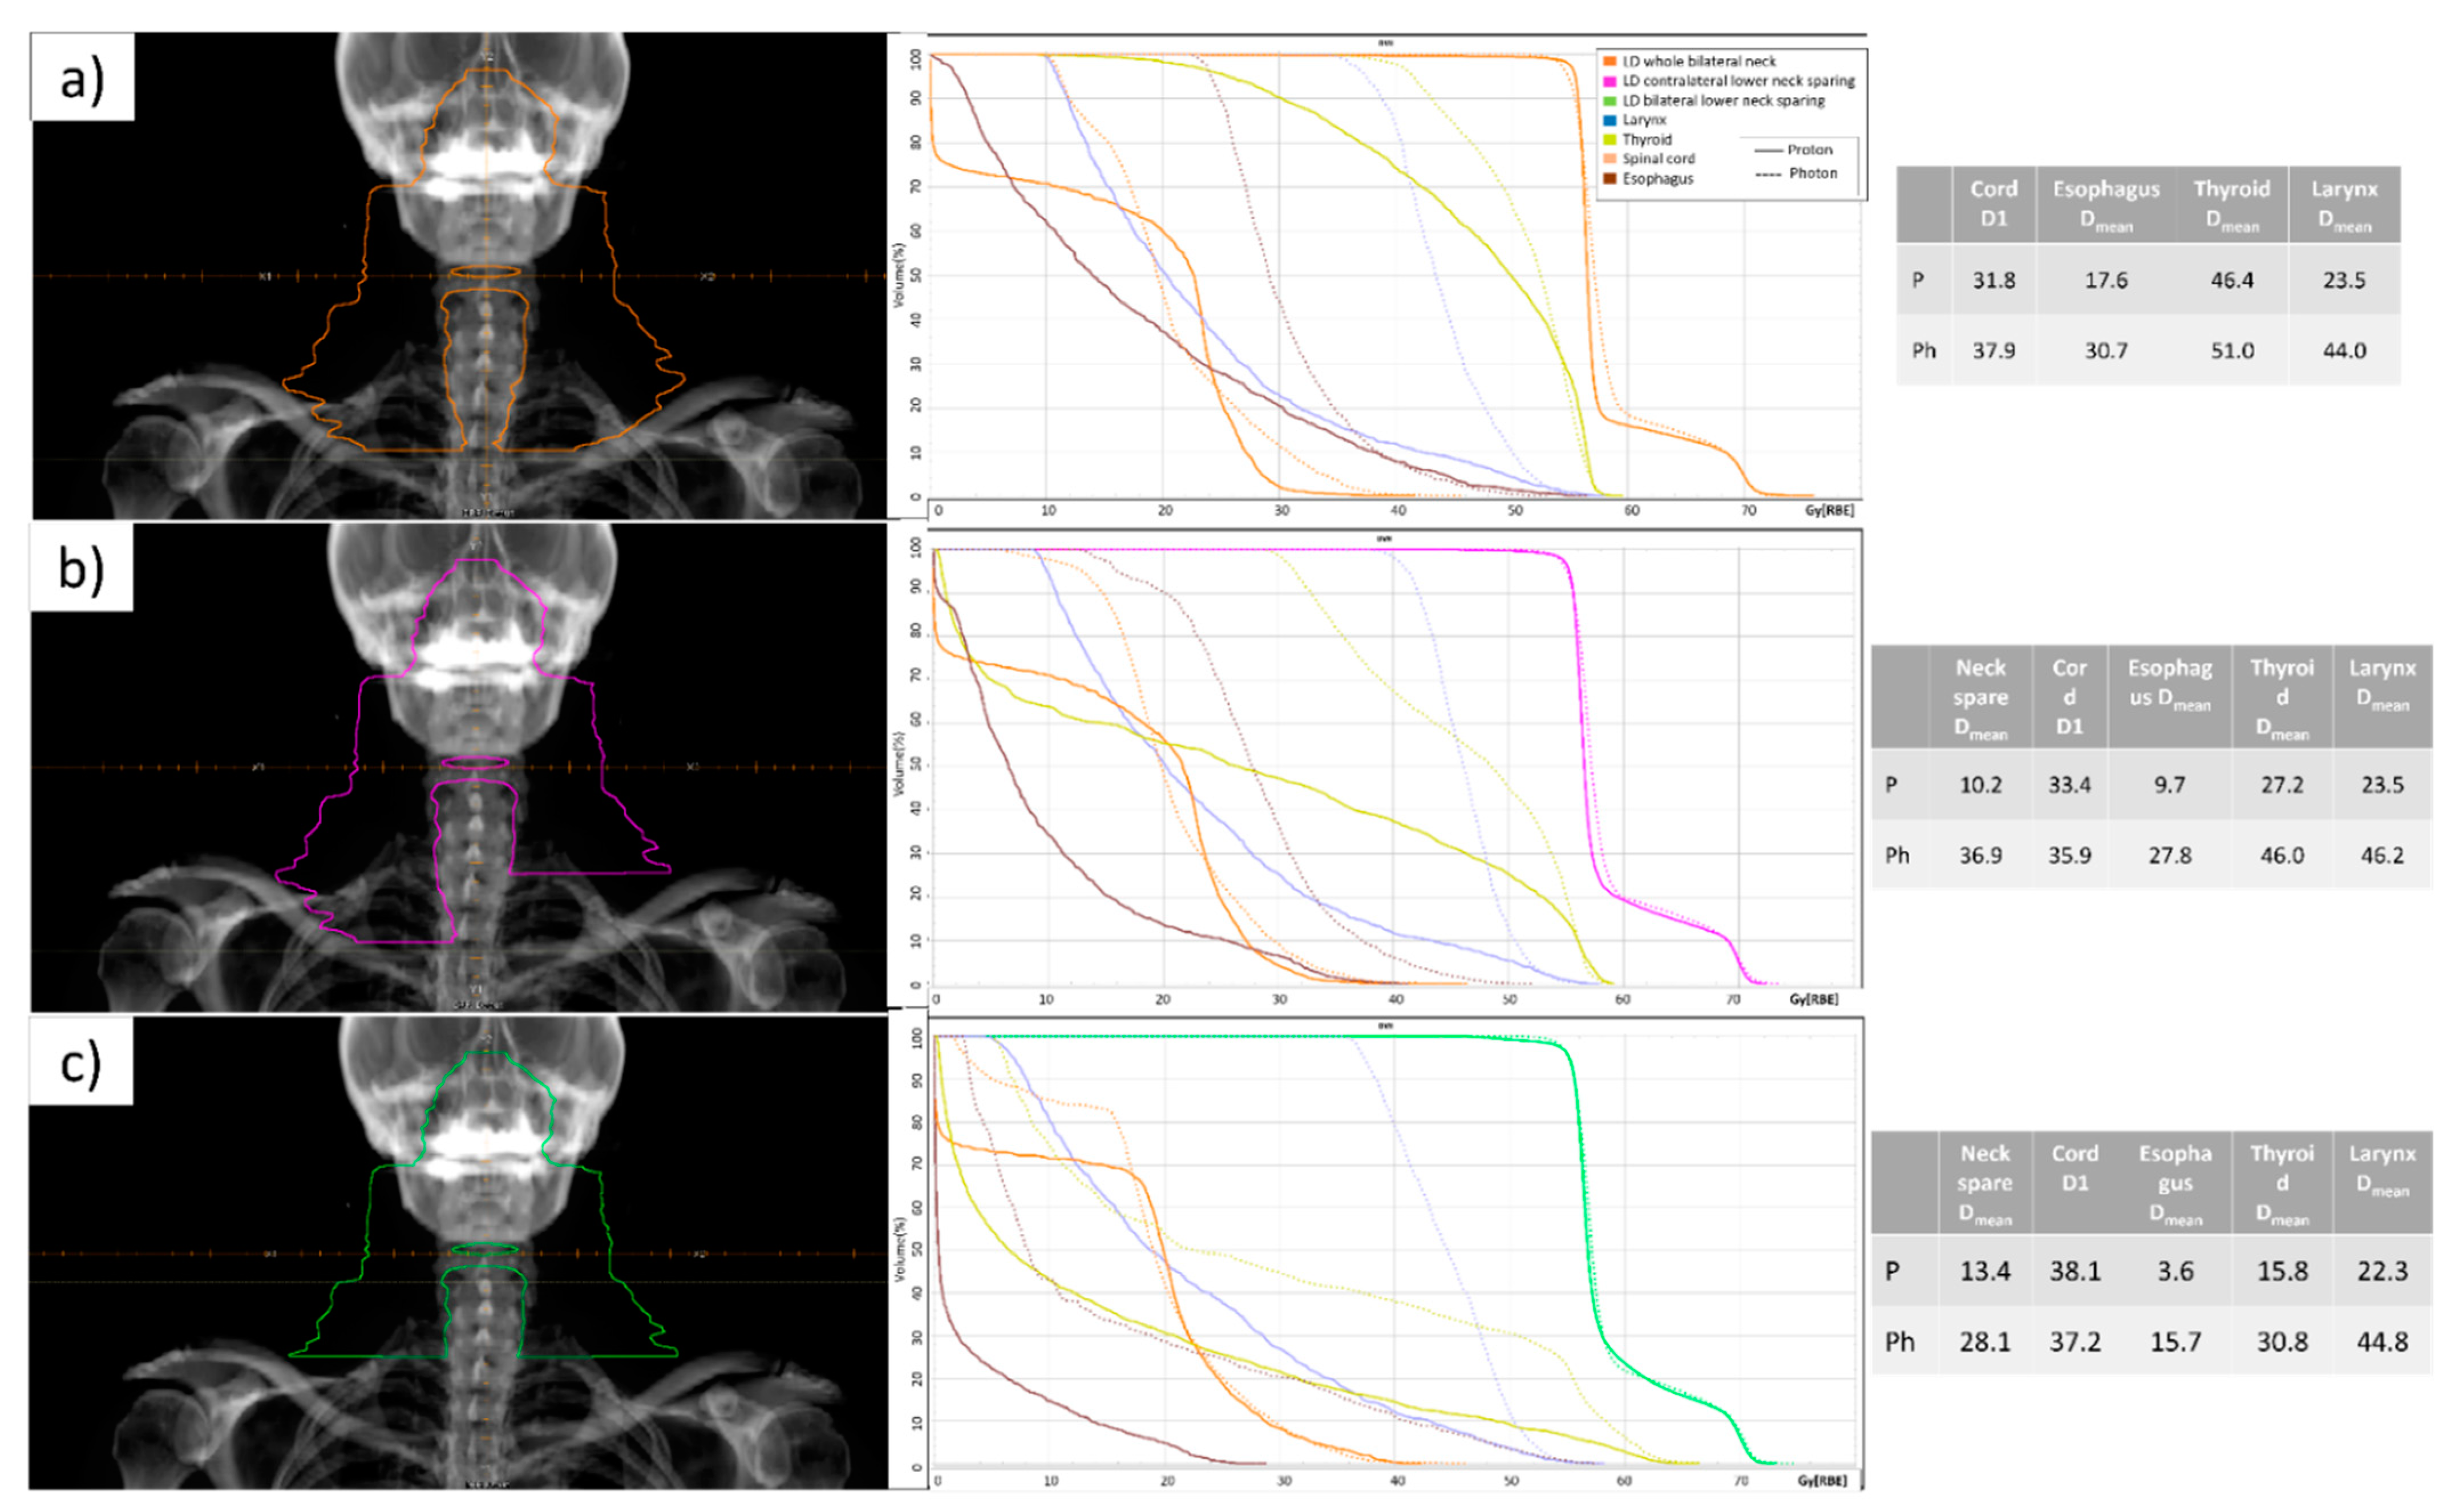The image size is (2454, 1512).
Task: Select the 36.9 cell in the middle table
Action: point(1980,856)
